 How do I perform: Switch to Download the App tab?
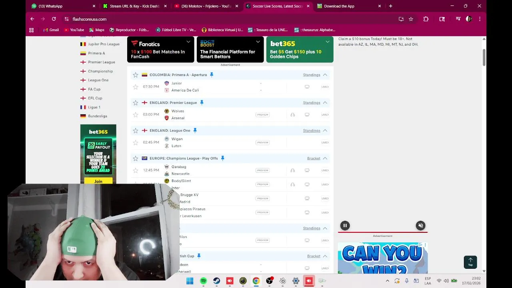[x=349, y=6]
